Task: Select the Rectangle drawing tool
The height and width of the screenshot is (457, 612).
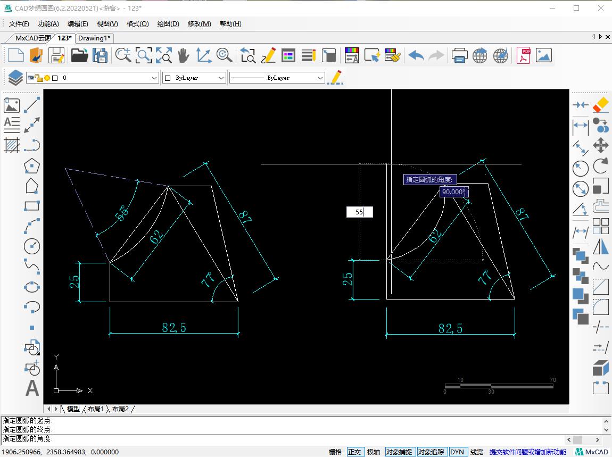Action: tap(32, 206)
